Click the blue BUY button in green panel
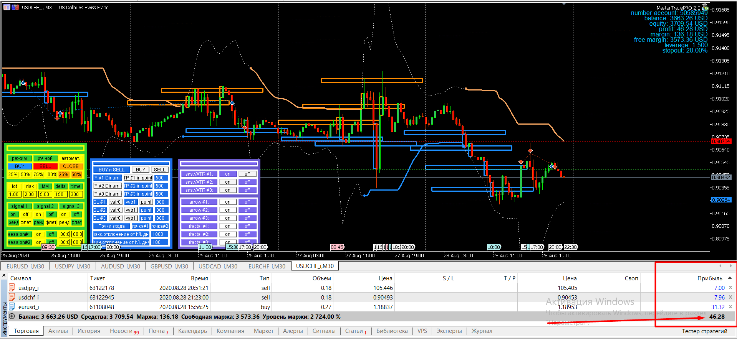737x339 pixels. coord(20,166)
